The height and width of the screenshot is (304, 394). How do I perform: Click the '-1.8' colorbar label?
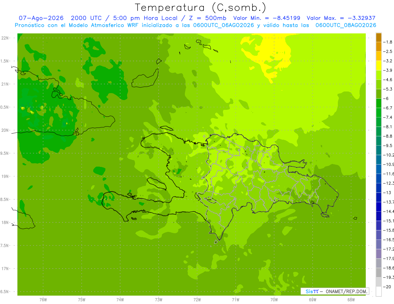388,42
